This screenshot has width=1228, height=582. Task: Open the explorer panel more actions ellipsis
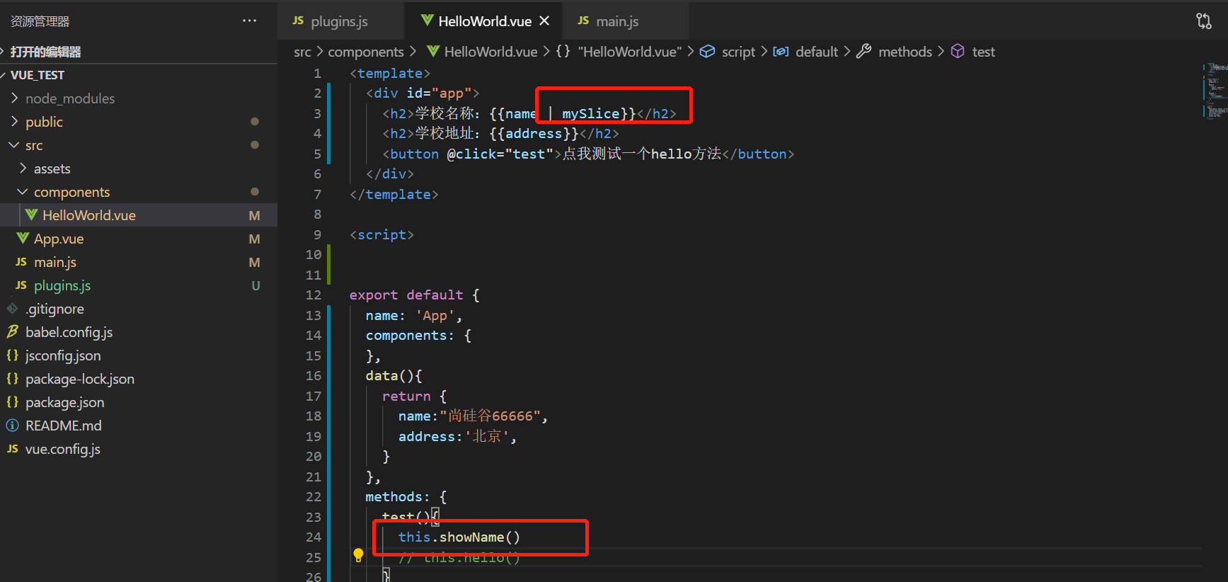(x=249, y=21)
